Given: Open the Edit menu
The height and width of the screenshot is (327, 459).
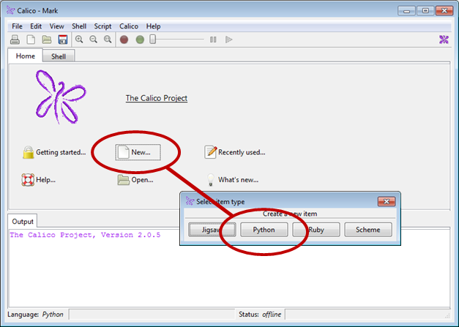Looking at the screenshot, I should tap(36, 26).
